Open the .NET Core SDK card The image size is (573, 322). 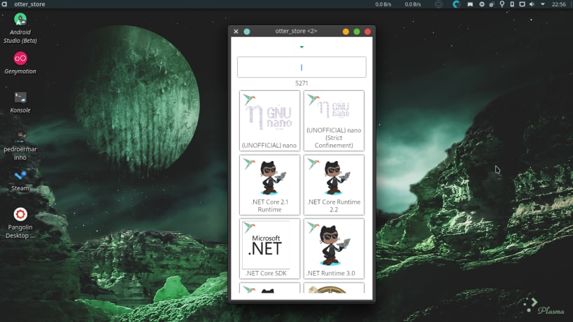point(269,248)
